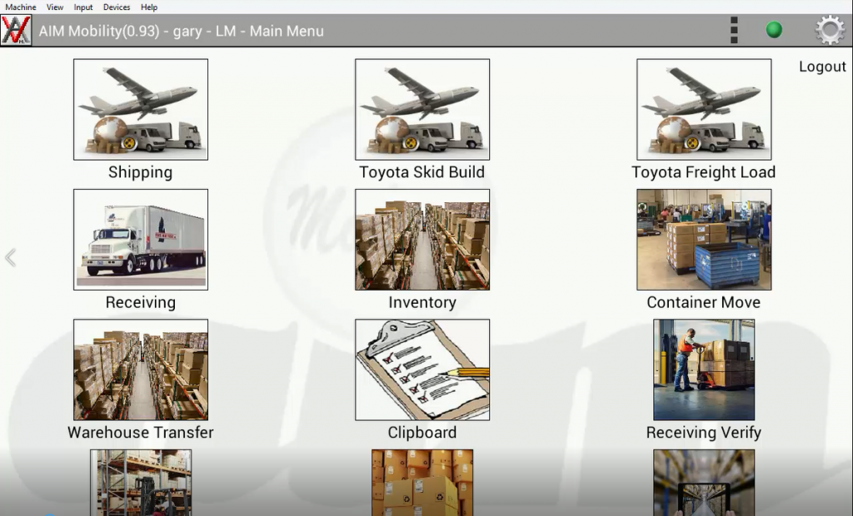
Task: Open the Machine menu
Action: 21,7
